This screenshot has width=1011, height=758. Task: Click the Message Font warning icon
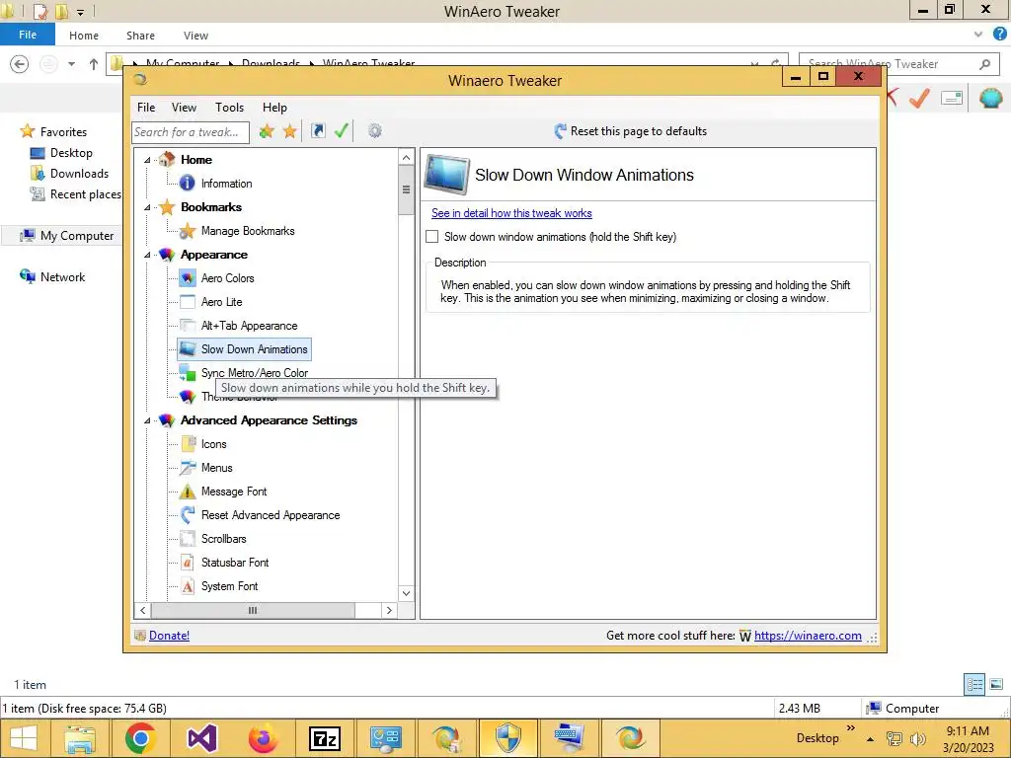(x=187, y=492)
